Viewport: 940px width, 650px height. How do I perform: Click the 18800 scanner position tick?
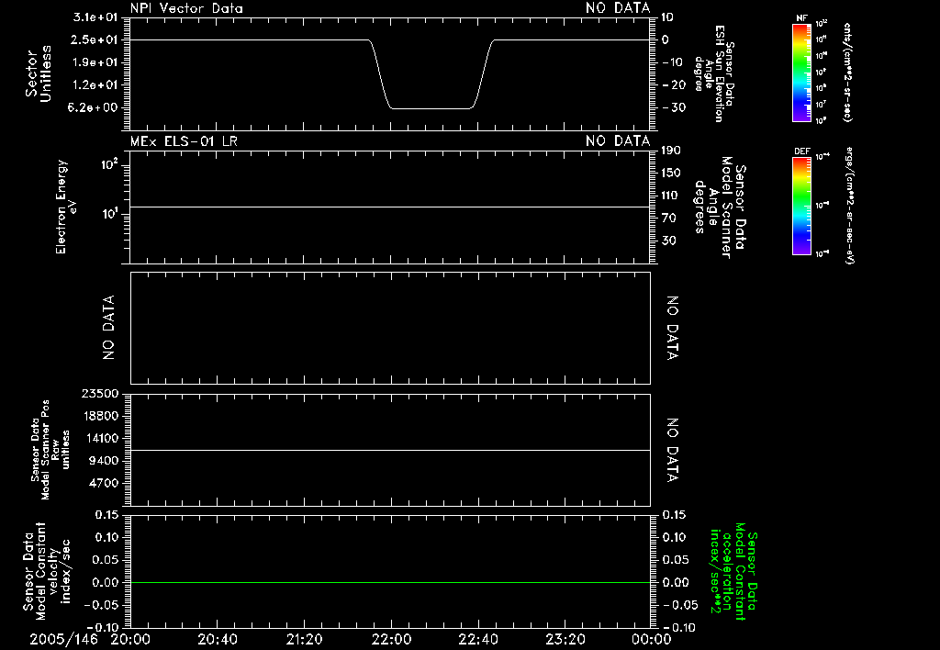coord(100,416)
